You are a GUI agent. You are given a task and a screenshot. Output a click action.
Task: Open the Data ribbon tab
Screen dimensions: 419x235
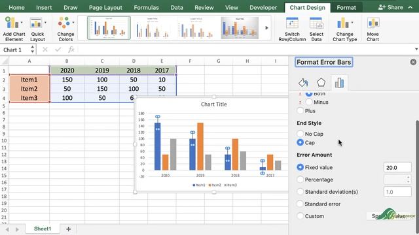pos(177,8)
